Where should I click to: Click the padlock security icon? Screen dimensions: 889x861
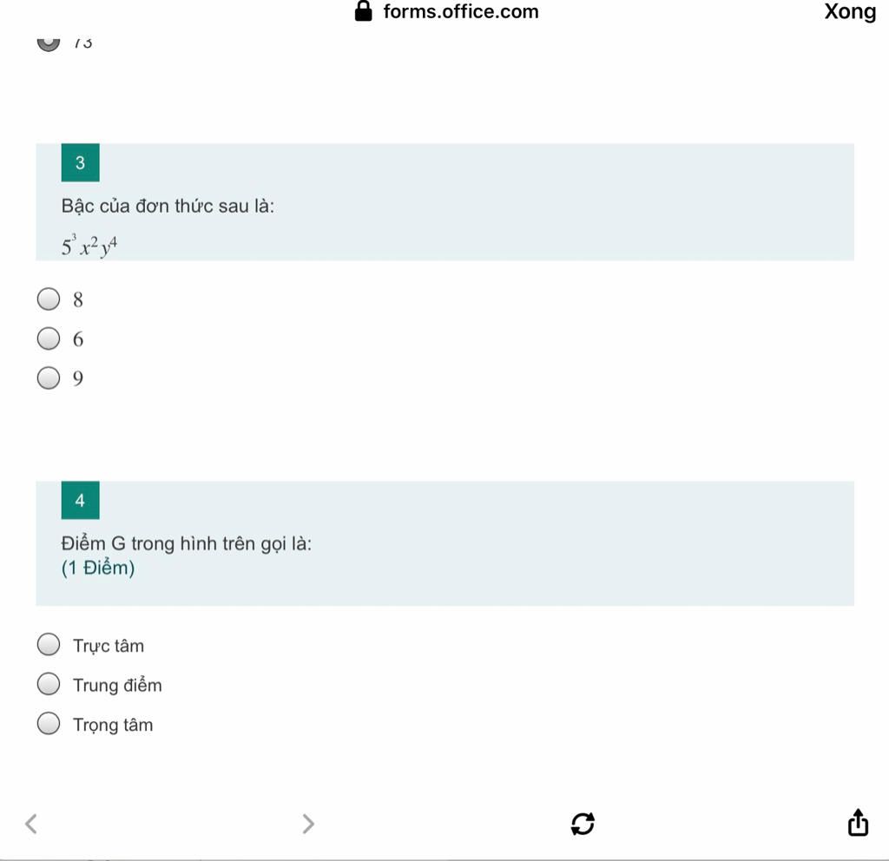point(364,11)
